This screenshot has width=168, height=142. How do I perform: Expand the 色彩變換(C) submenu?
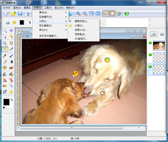(51, 25)
